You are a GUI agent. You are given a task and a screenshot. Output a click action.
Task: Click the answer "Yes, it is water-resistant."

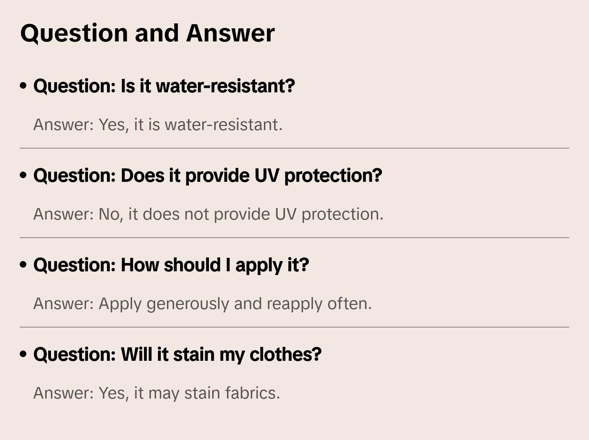(158, 125)
